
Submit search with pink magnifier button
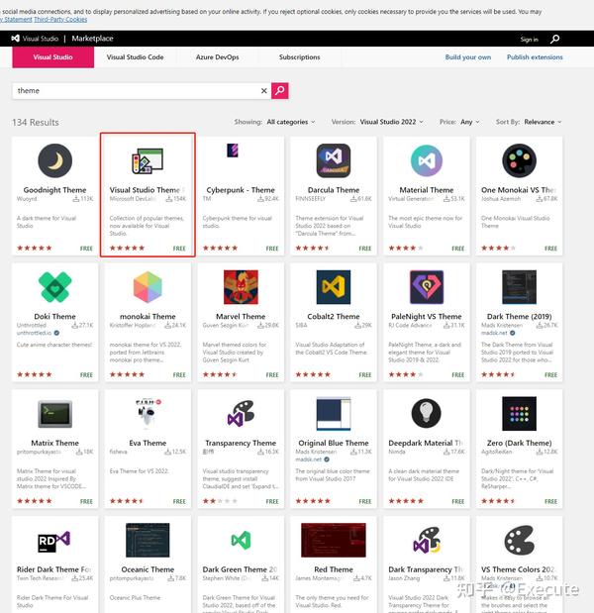coord(280,91)
